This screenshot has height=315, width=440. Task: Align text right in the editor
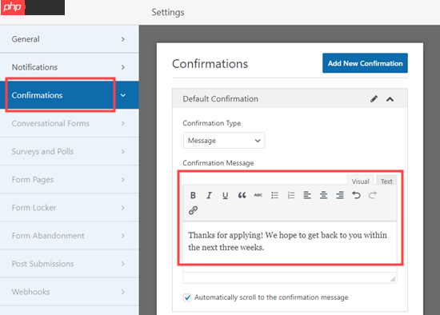point(340,195)
